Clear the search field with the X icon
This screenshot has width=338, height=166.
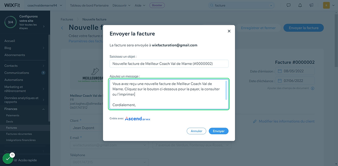[x=271, y=6]
